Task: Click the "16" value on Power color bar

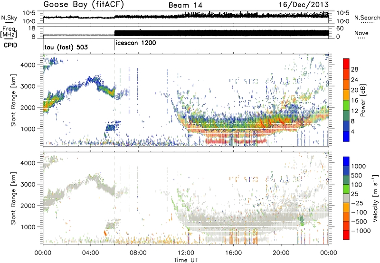Action: pyautogui.click(x=354, y=101)
